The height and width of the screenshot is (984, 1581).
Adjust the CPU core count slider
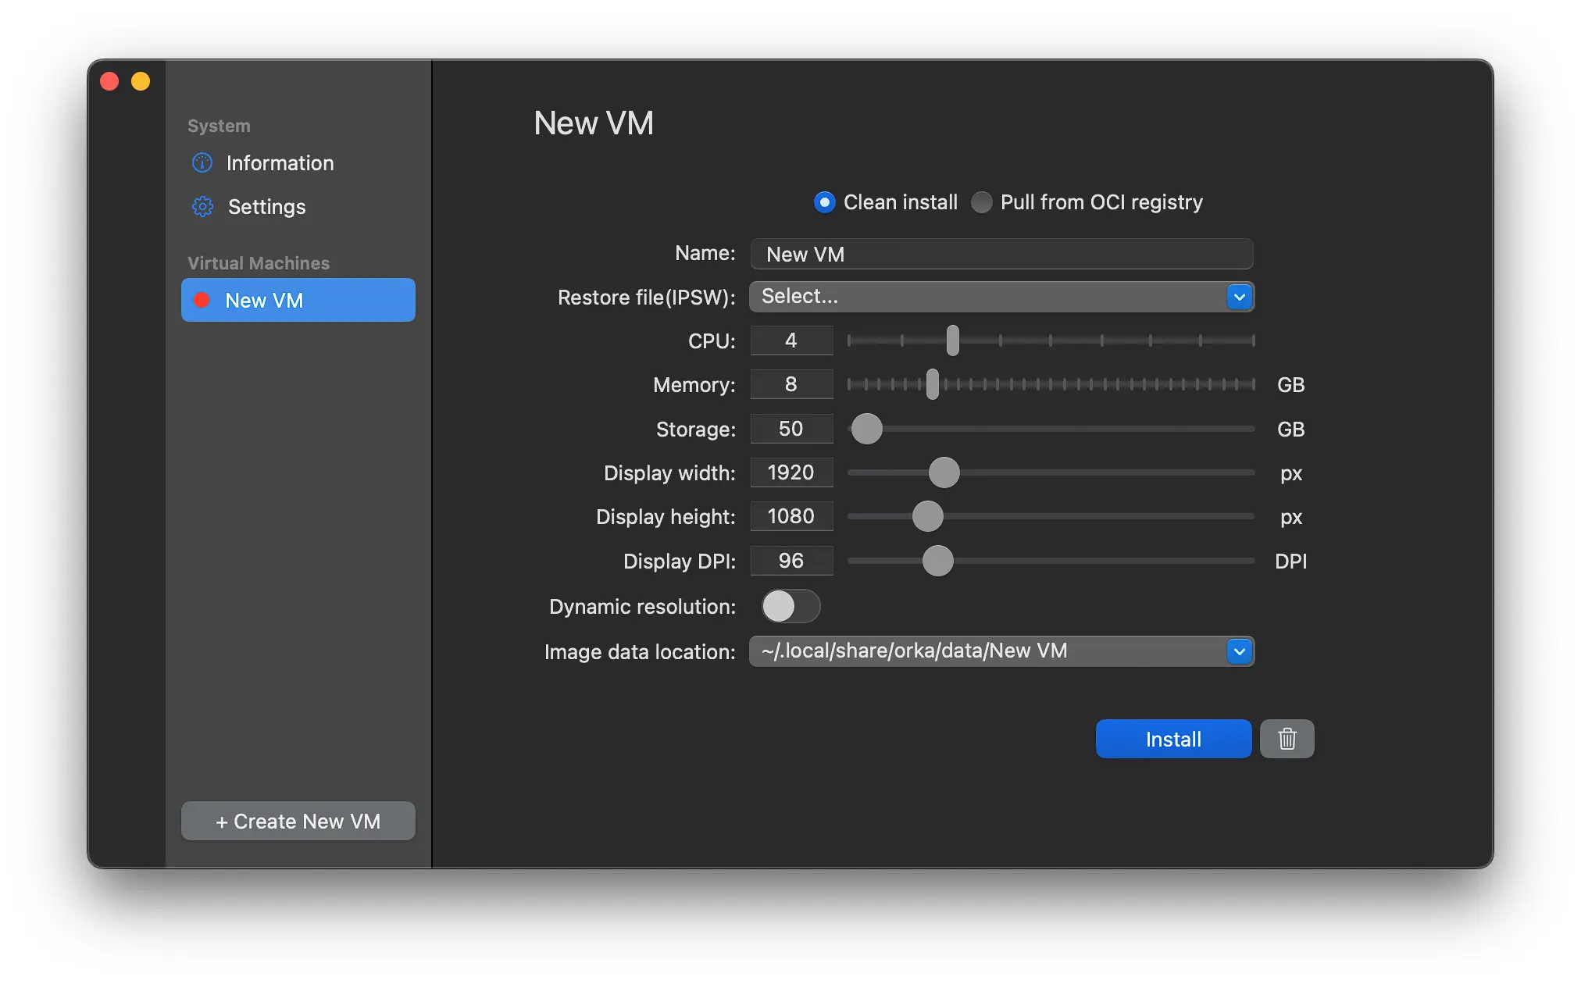coord(952,340)
